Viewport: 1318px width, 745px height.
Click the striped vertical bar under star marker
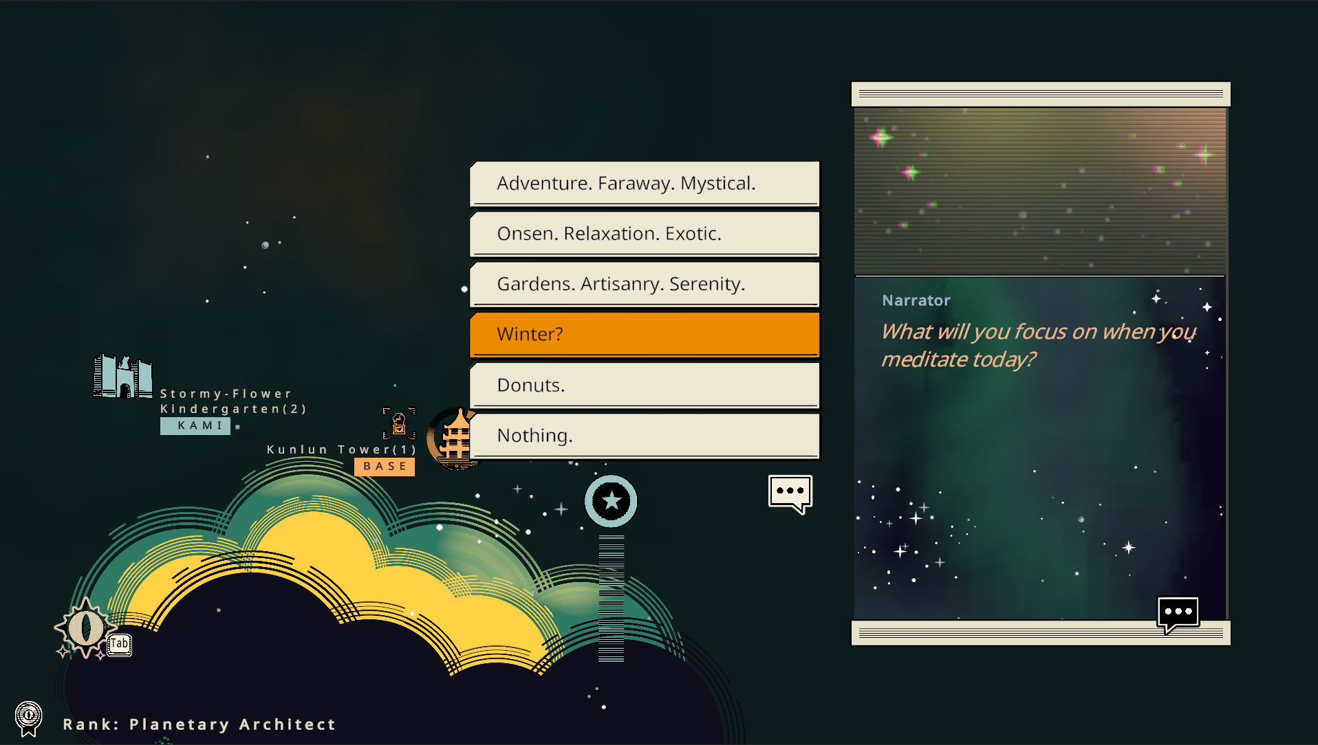[x=611, y=599]
